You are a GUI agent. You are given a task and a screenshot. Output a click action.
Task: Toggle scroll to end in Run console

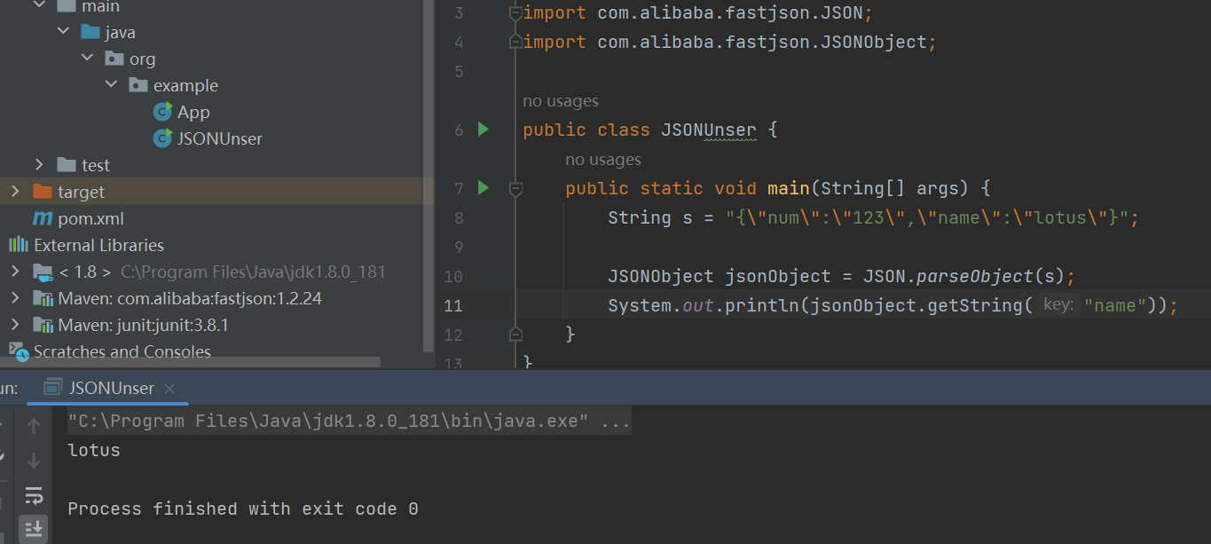pyautogui.click(x=34, y=529)
